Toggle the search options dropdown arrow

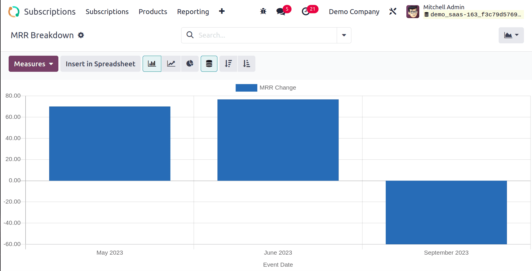(x=344, y=35)
